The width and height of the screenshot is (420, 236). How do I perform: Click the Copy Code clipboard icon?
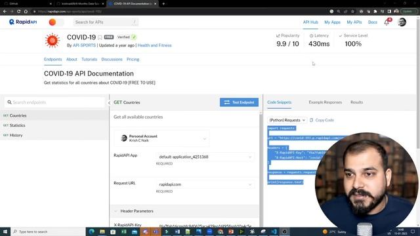click(x=311, y=120)
